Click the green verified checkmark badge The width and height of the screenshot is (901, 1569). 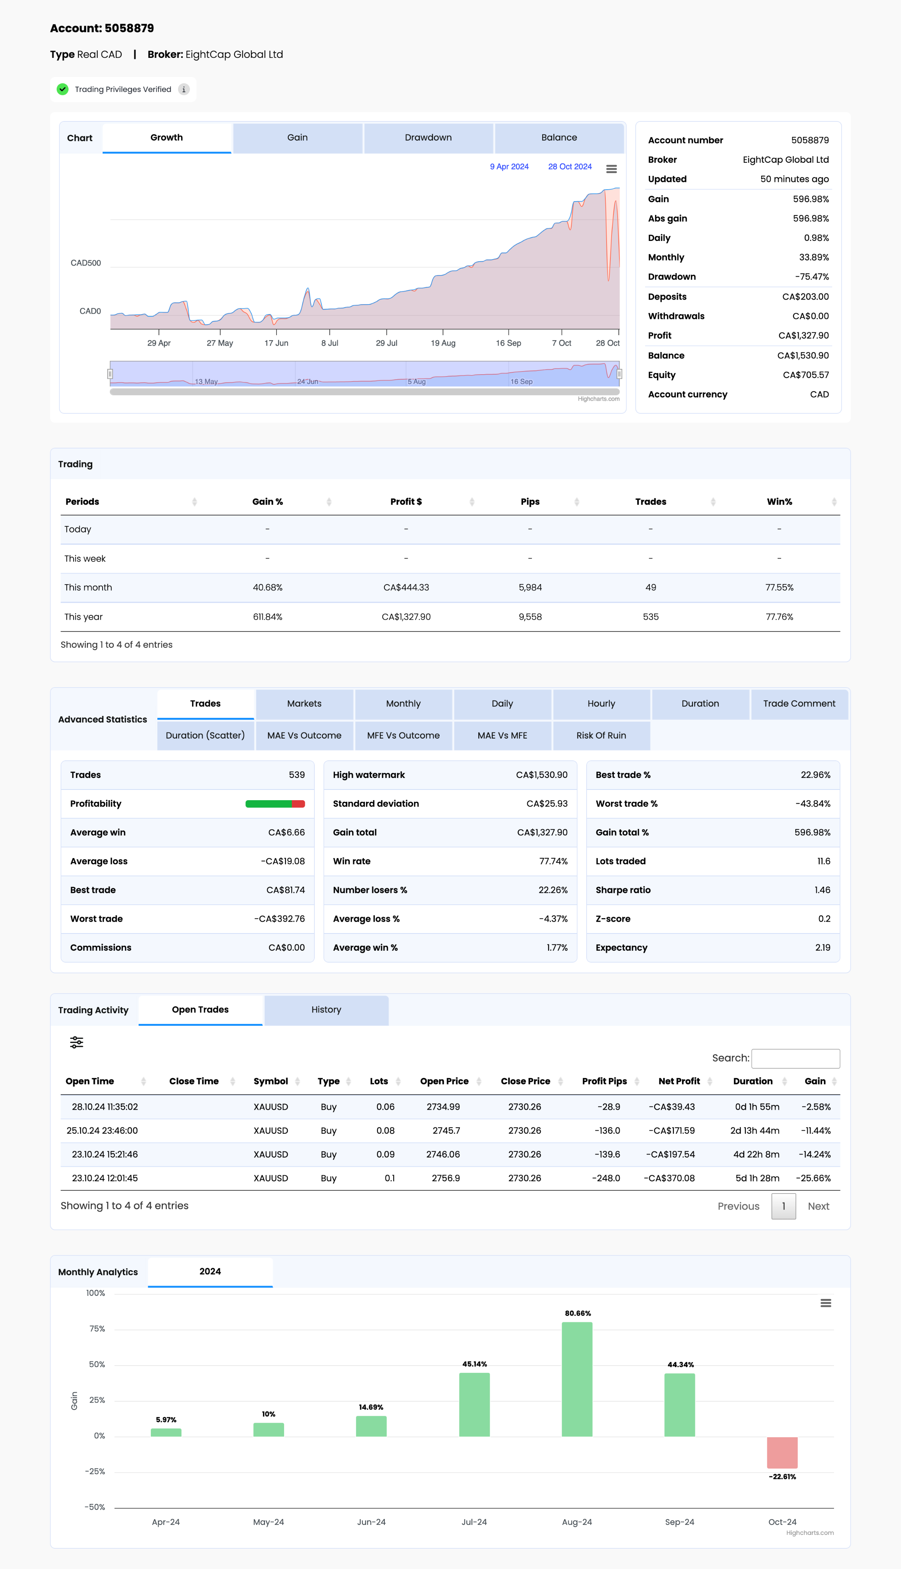(62, 89)
